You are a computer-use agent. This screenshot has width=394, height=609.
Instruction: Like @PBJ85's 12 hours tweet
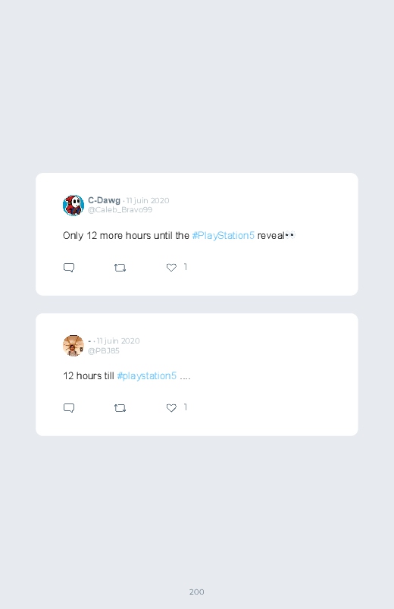pos(171,408)
